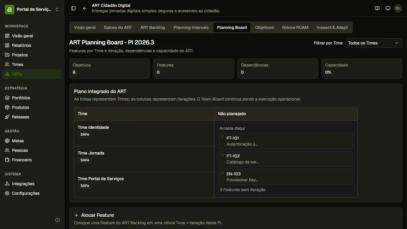Click the Time Identidade row label
Image resolution: width=407 pixels, height=229 pixels.
pos(93,128)
